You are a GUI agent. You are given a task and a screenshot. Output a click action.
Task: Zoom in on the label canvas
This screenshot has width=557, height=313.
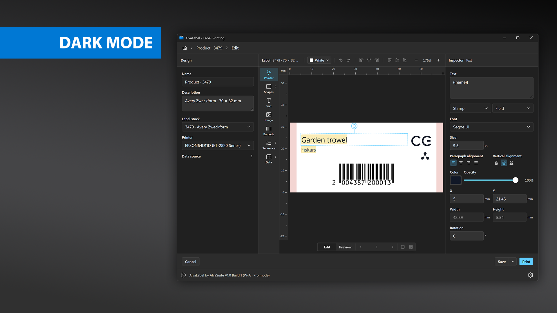(438, 60)
